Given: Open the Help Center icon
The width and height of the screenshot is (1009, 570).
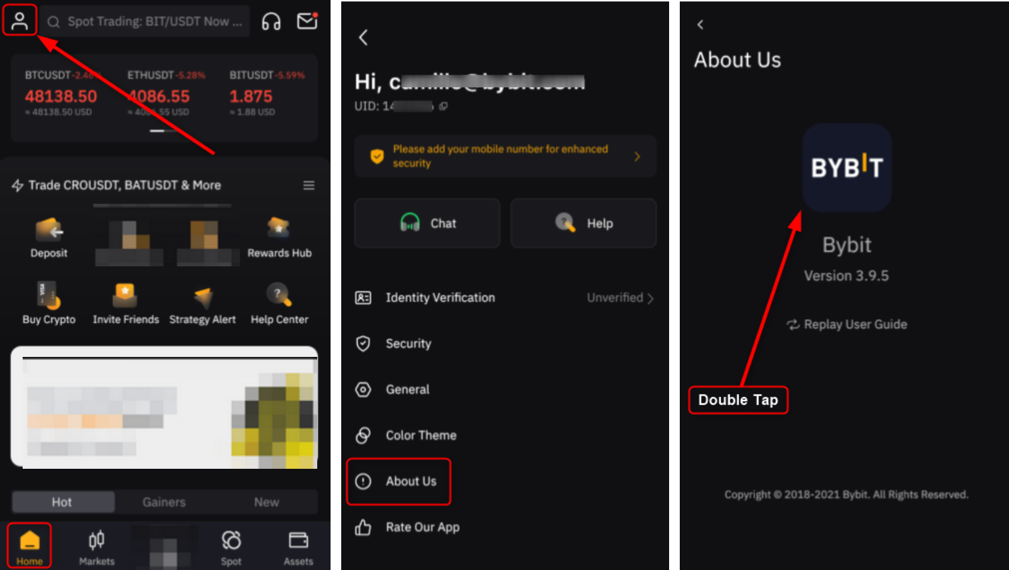Looking at the screenshot, I should click(x=279, y=294).
